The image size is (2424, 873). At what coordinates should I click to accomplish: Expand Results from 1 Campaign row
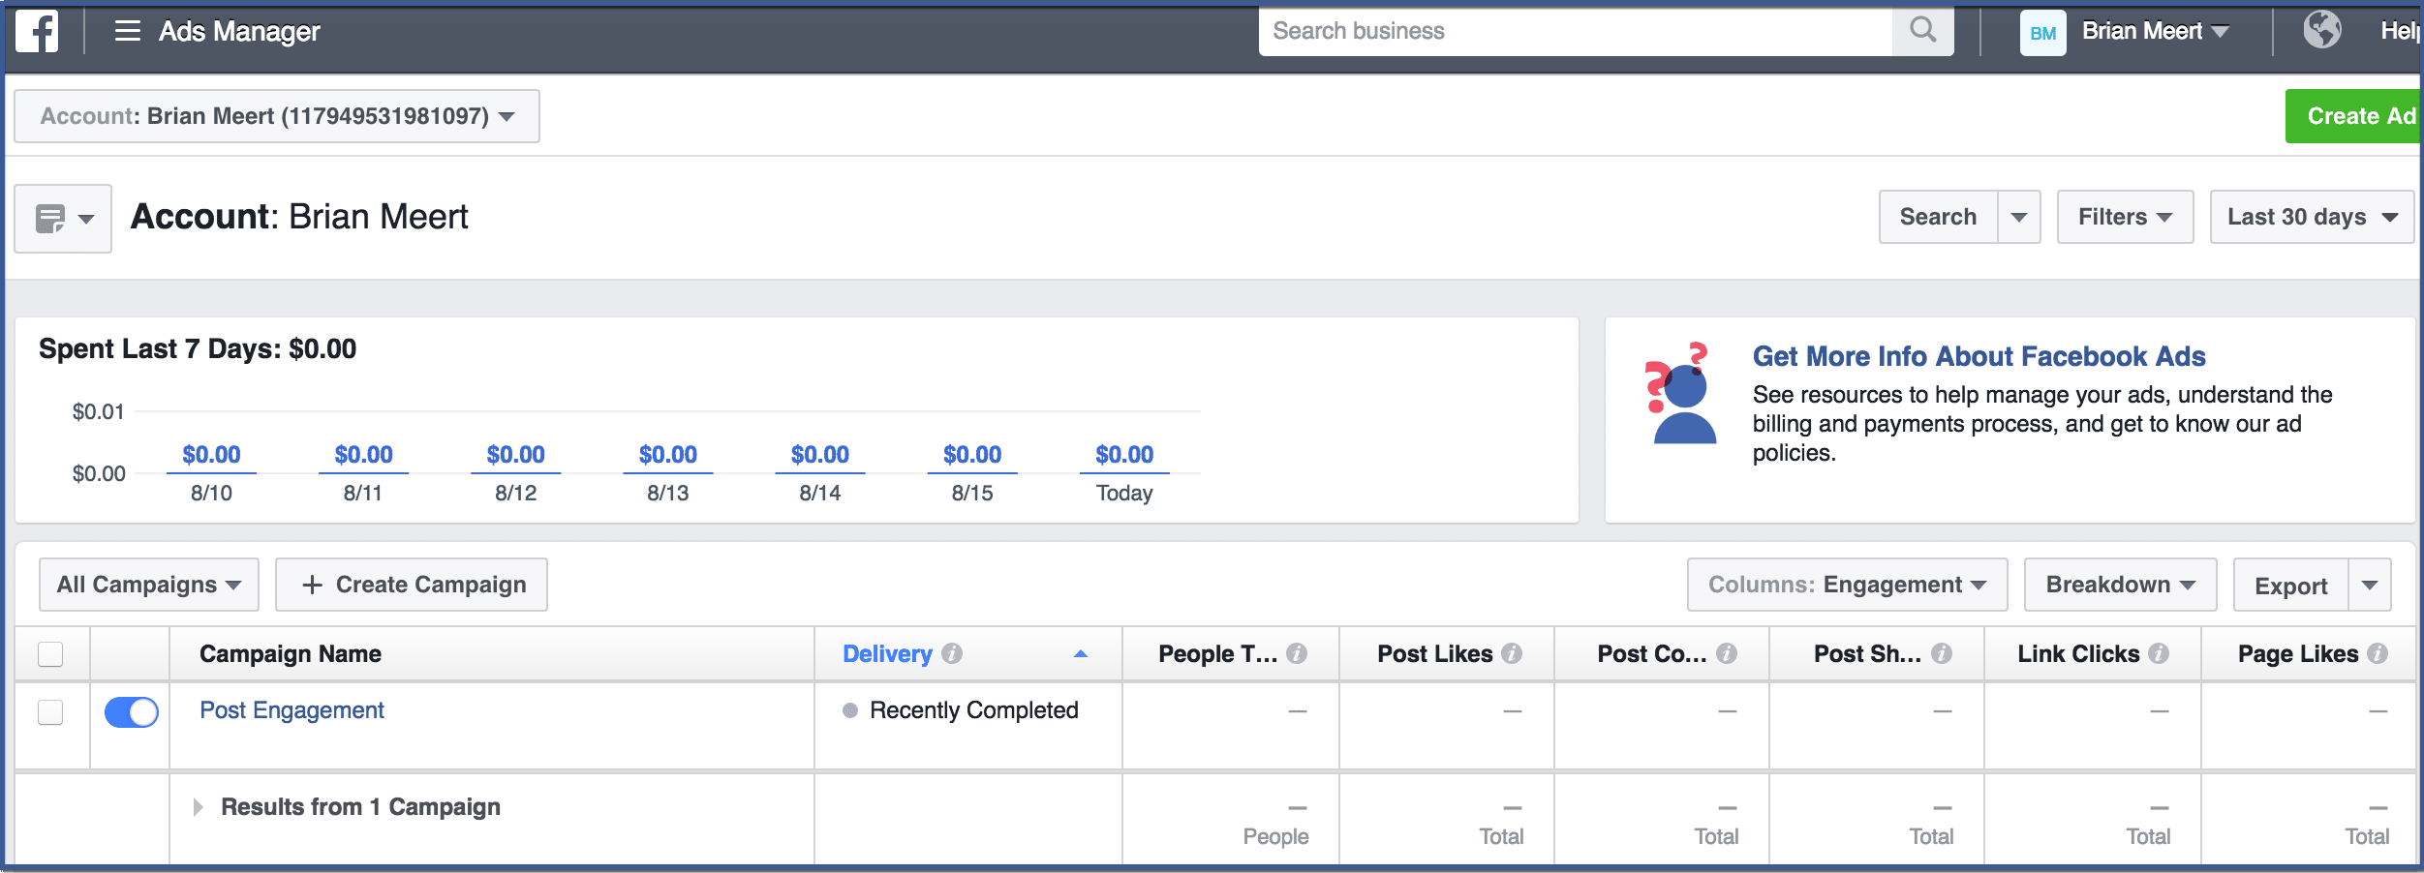(198, 807)
